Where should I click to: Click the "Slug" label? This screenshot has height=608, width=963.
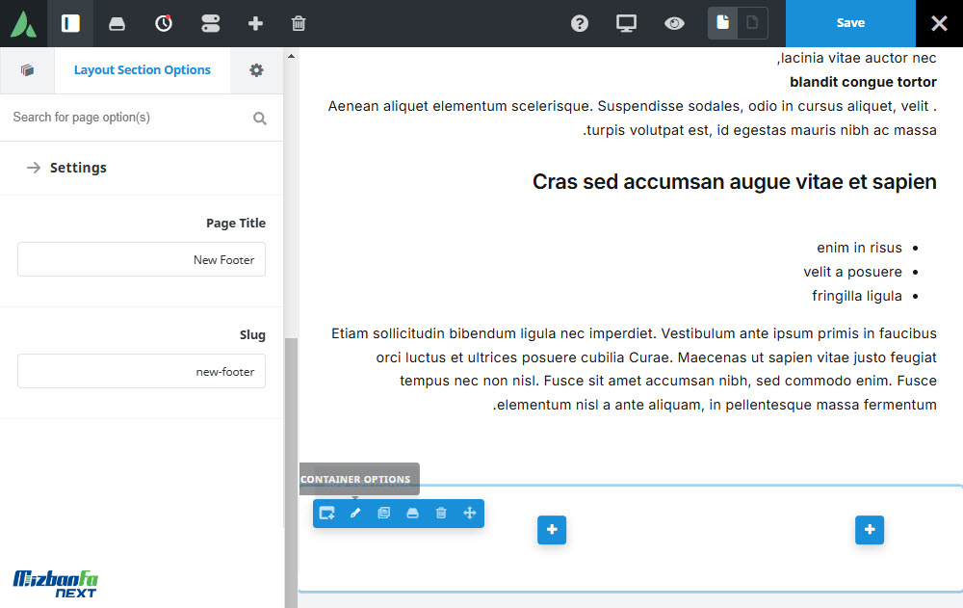tap(252, 335)
